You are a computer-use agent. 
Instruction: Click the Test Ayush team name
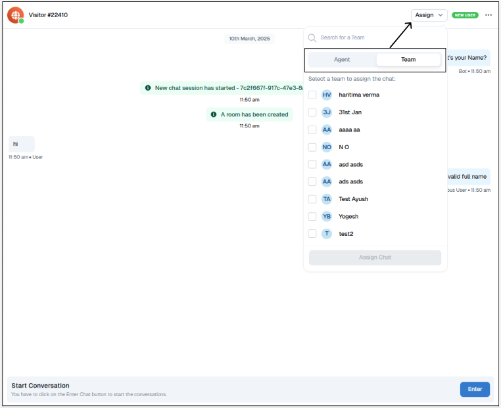[353, 199]
